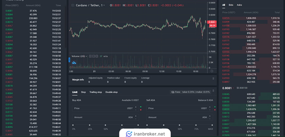This screenshot has height=137, width=285.
Task: Click the green dot beside the Buy ADA price
Action: [141, 107]
